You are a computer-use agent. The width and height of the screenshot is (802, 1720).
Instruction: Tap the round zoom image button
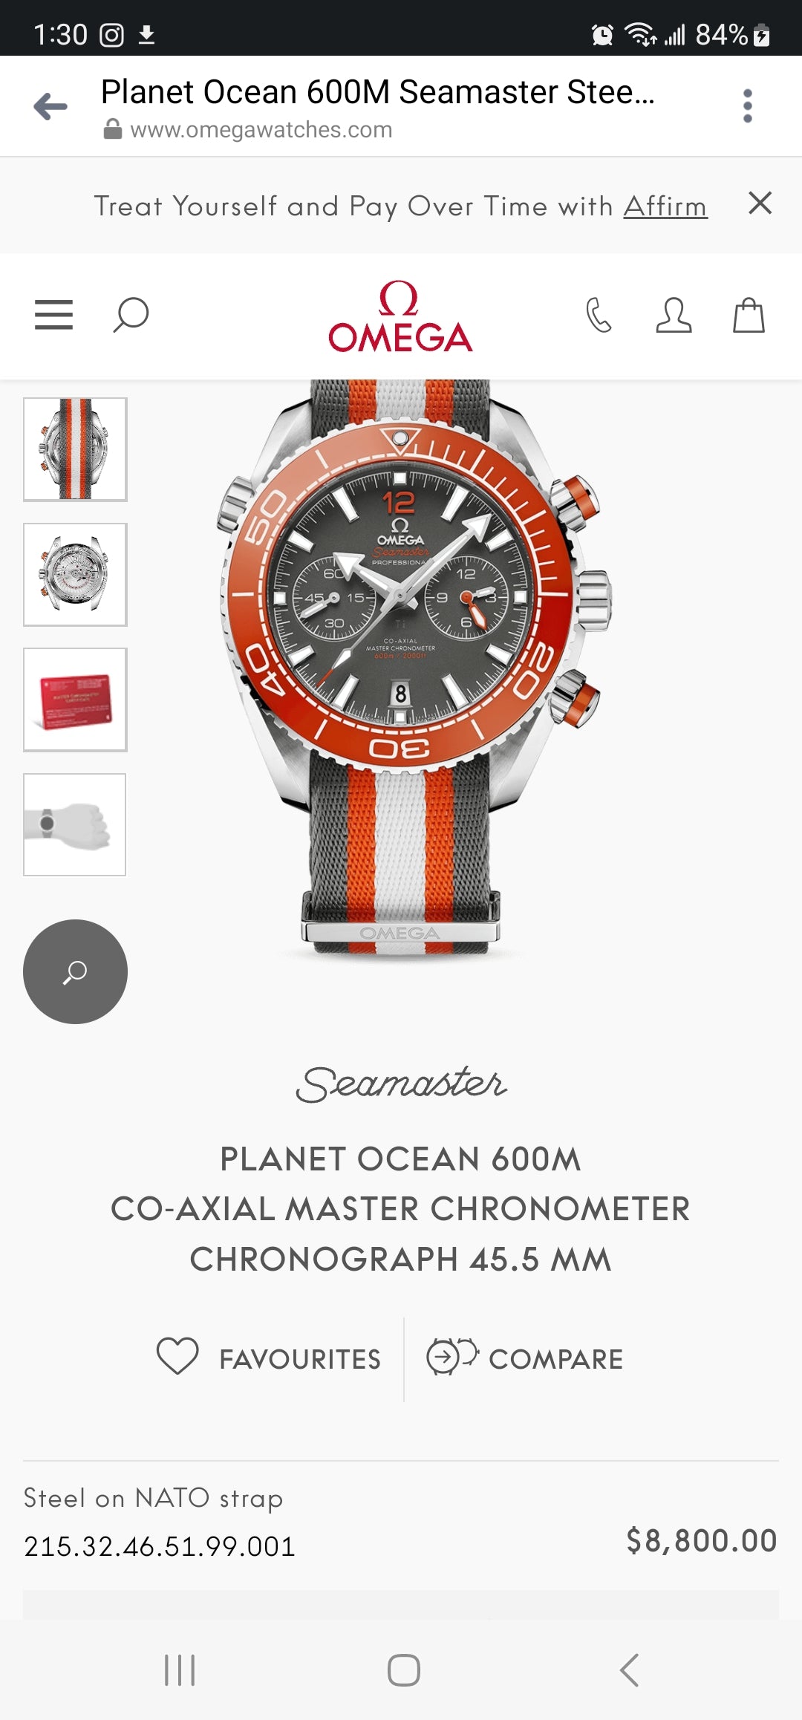(x=75, y=971)
